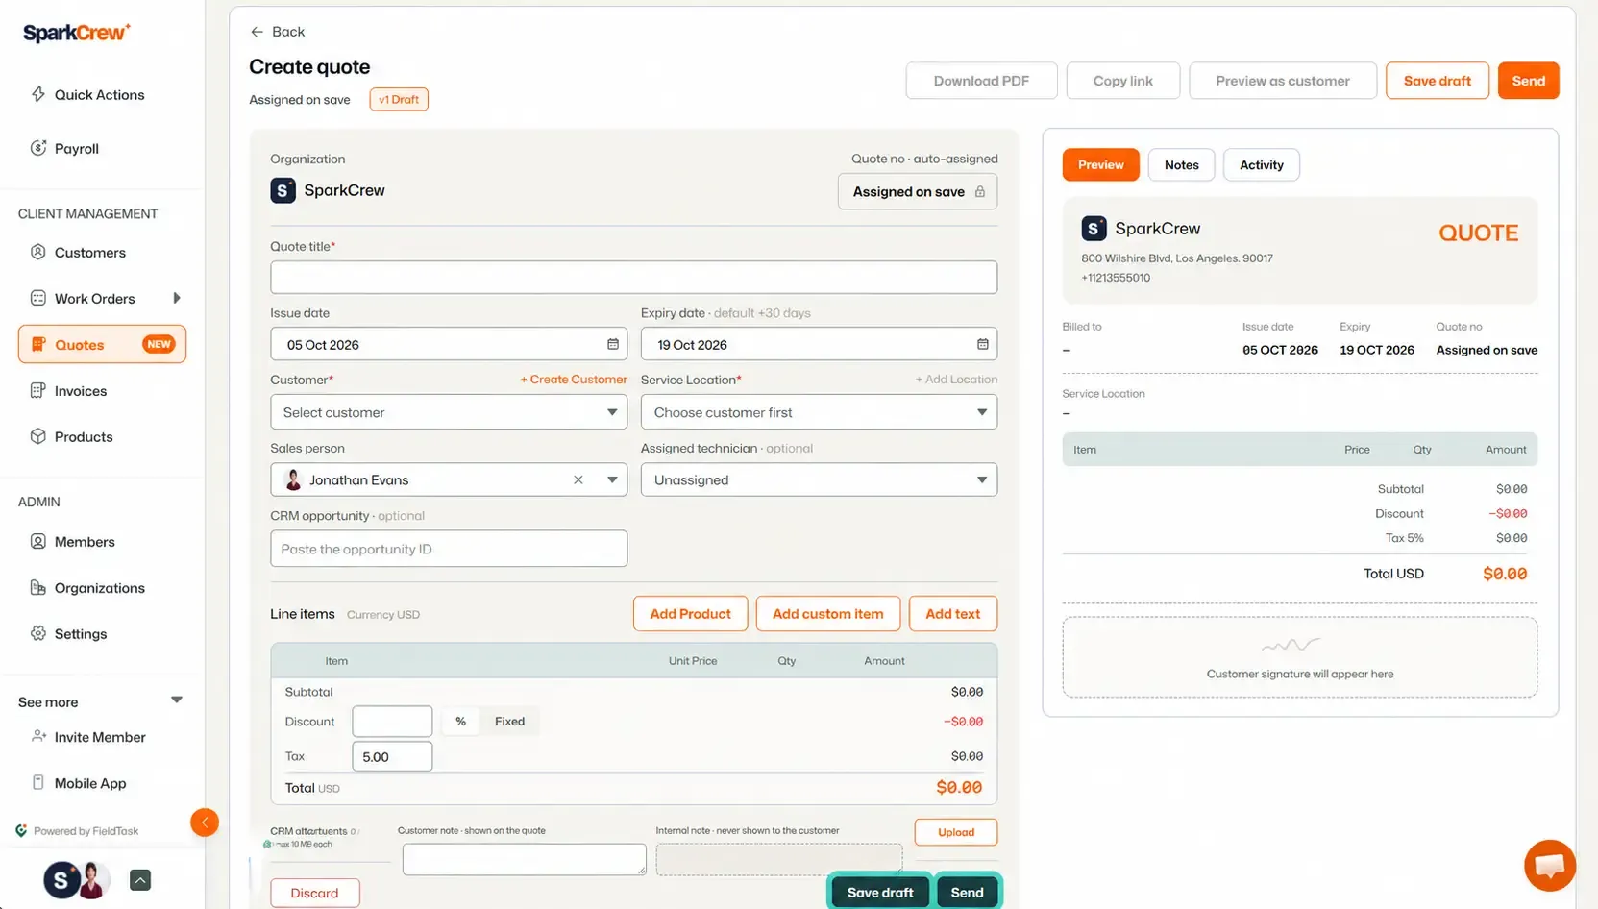This screenshot has height=909, width=1598.
Task: Click the bottom Save draft button
Action: click(x=879, y=893)
